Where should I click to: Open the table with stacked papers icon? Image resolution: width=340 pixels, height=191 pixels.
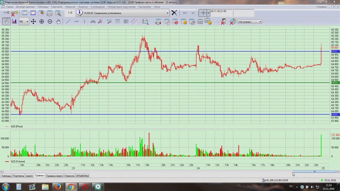coord(192,22)
